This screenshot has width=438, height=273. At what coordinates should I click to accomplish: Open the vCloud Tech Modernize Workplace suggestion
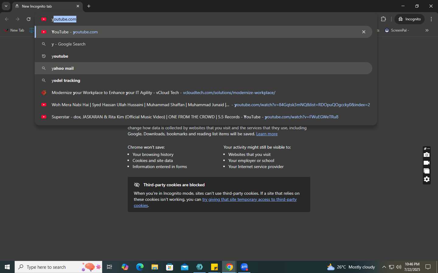pos(203,93)
